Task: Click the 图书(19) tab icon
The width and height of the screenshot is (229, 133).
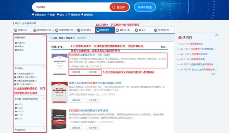Action: click(98, 30)
